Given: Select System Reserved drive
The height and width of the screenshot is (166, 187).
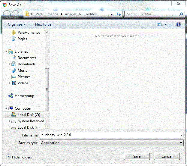Looking at the screenshot, I should tap(28, 121).
